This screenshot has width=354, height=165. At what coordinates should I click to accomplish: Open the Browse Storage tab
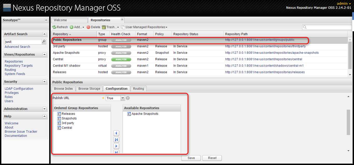pyautogui.click(x=89, y=89)
